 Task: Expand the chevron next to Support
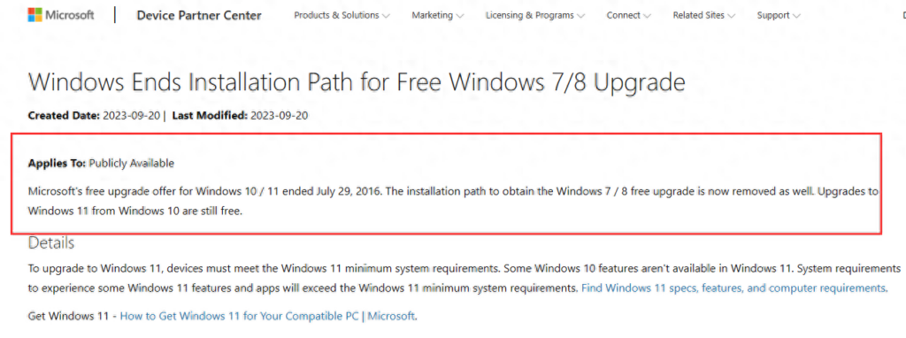tap(796, 16)
